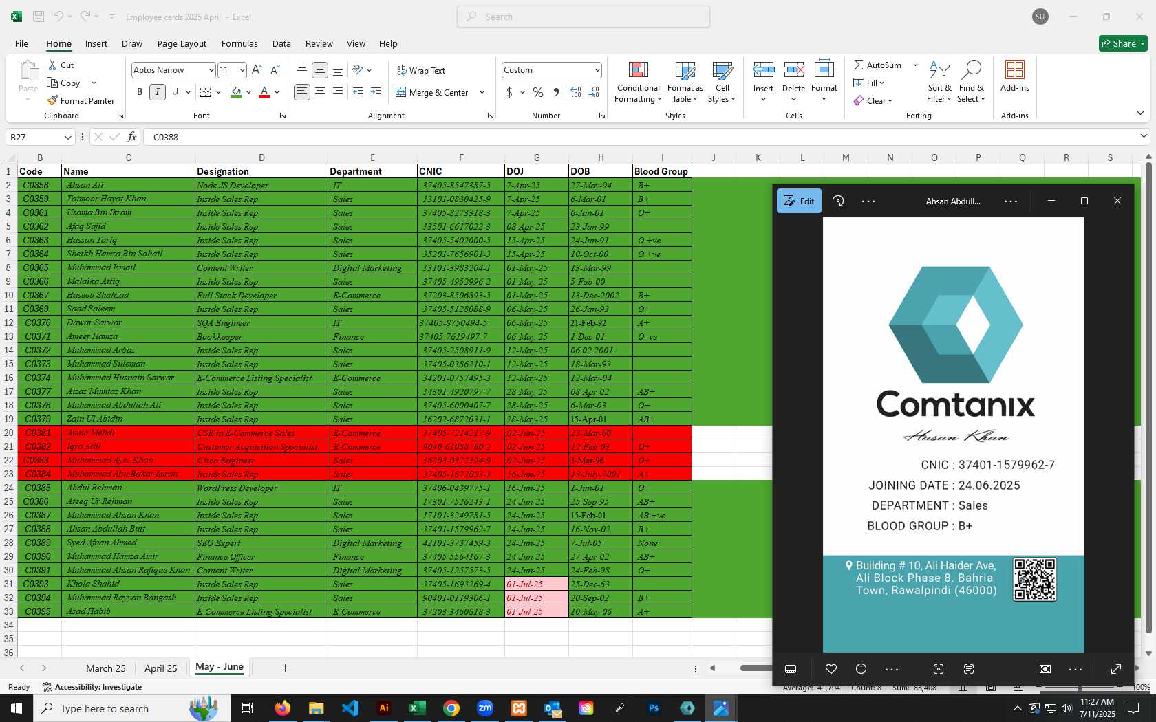Toggle Align Right alignment

(x=338, y=92)
